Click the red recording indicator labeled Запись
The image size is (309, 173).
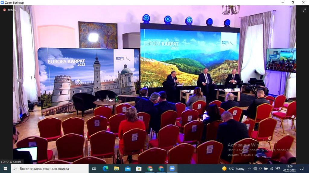[x=10, y=10]
